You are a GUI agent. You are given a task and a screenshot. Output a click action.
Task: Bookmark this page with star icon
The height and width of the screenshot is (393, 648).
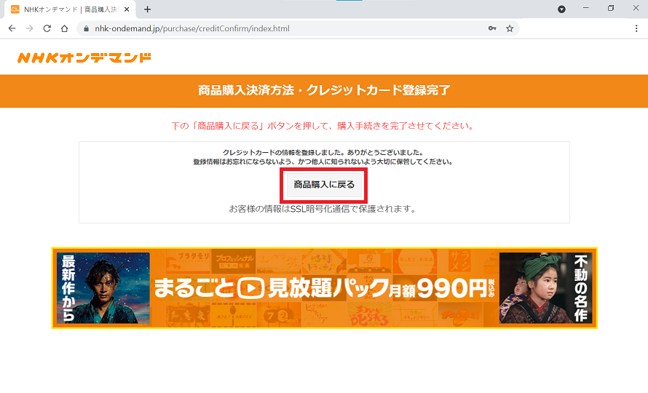pos(510,28)
